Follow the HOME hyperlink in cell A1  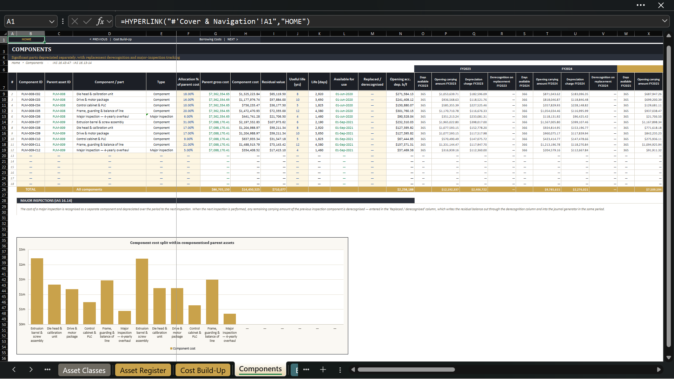(26, 39)
